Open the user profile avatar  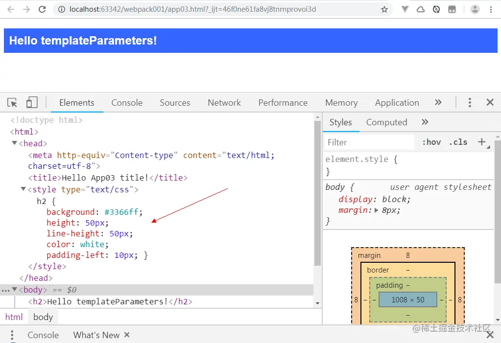(475, 9)
